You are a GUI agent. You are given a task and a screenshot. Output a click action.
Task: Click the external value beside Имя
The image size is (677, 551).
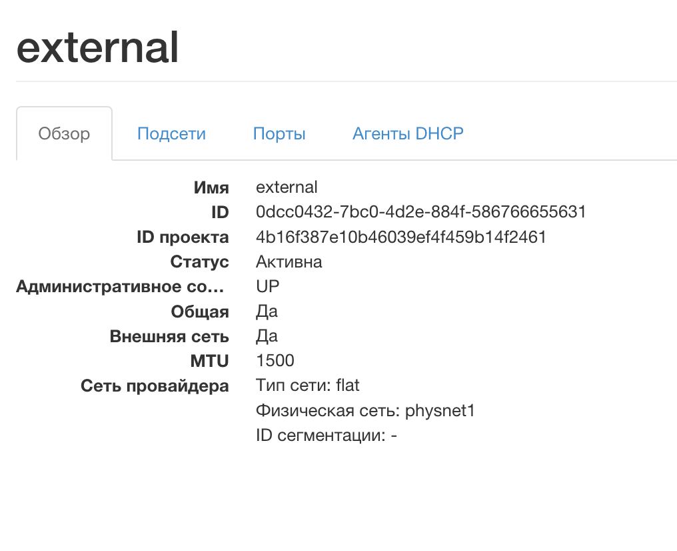click(x=287, y=187)
